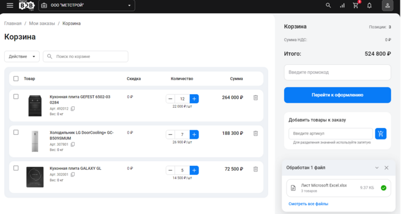Decrease GALAXY GL quantity with minus
This screenshot has width=401, height=214.
click(170, 170)
